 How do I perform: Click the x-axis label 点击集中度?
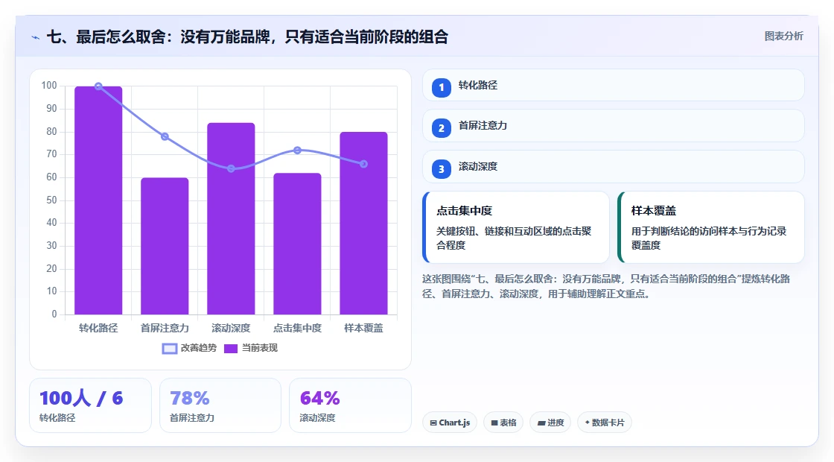[x=297, y=329]
